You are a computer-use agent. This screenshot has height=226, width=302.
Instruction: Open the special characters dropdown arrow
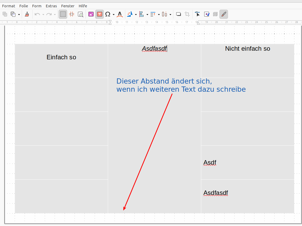[113, 14]
